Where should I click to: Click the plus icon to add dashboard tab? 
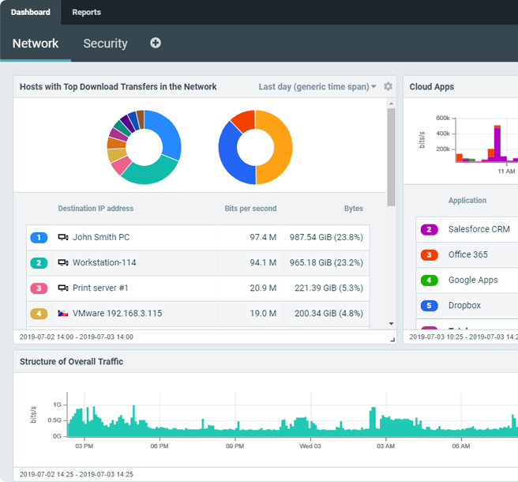(x=156, y=43)
